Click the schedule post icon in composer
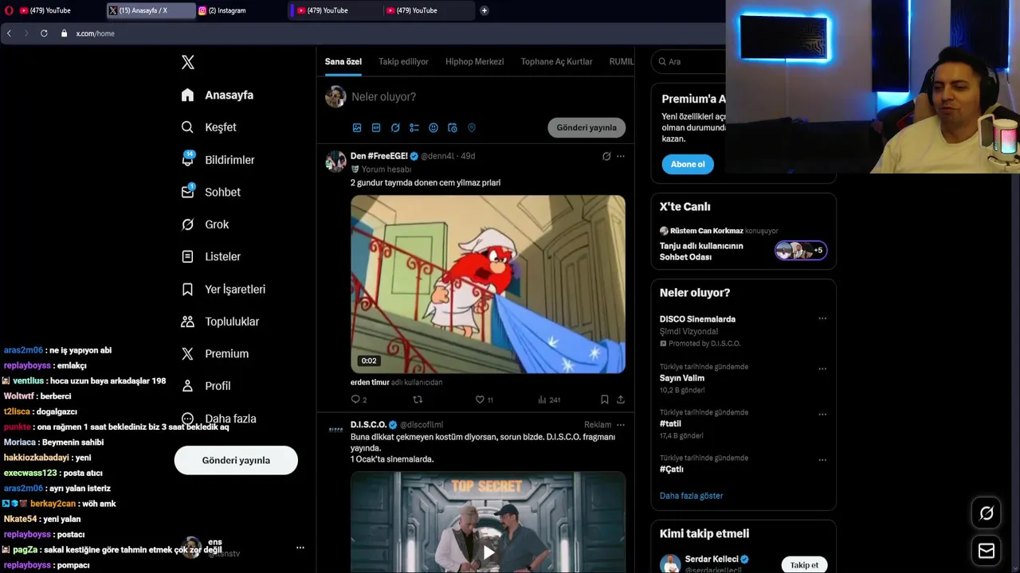The height and width of the screenshot is (573, 1020). pos(453,127)
